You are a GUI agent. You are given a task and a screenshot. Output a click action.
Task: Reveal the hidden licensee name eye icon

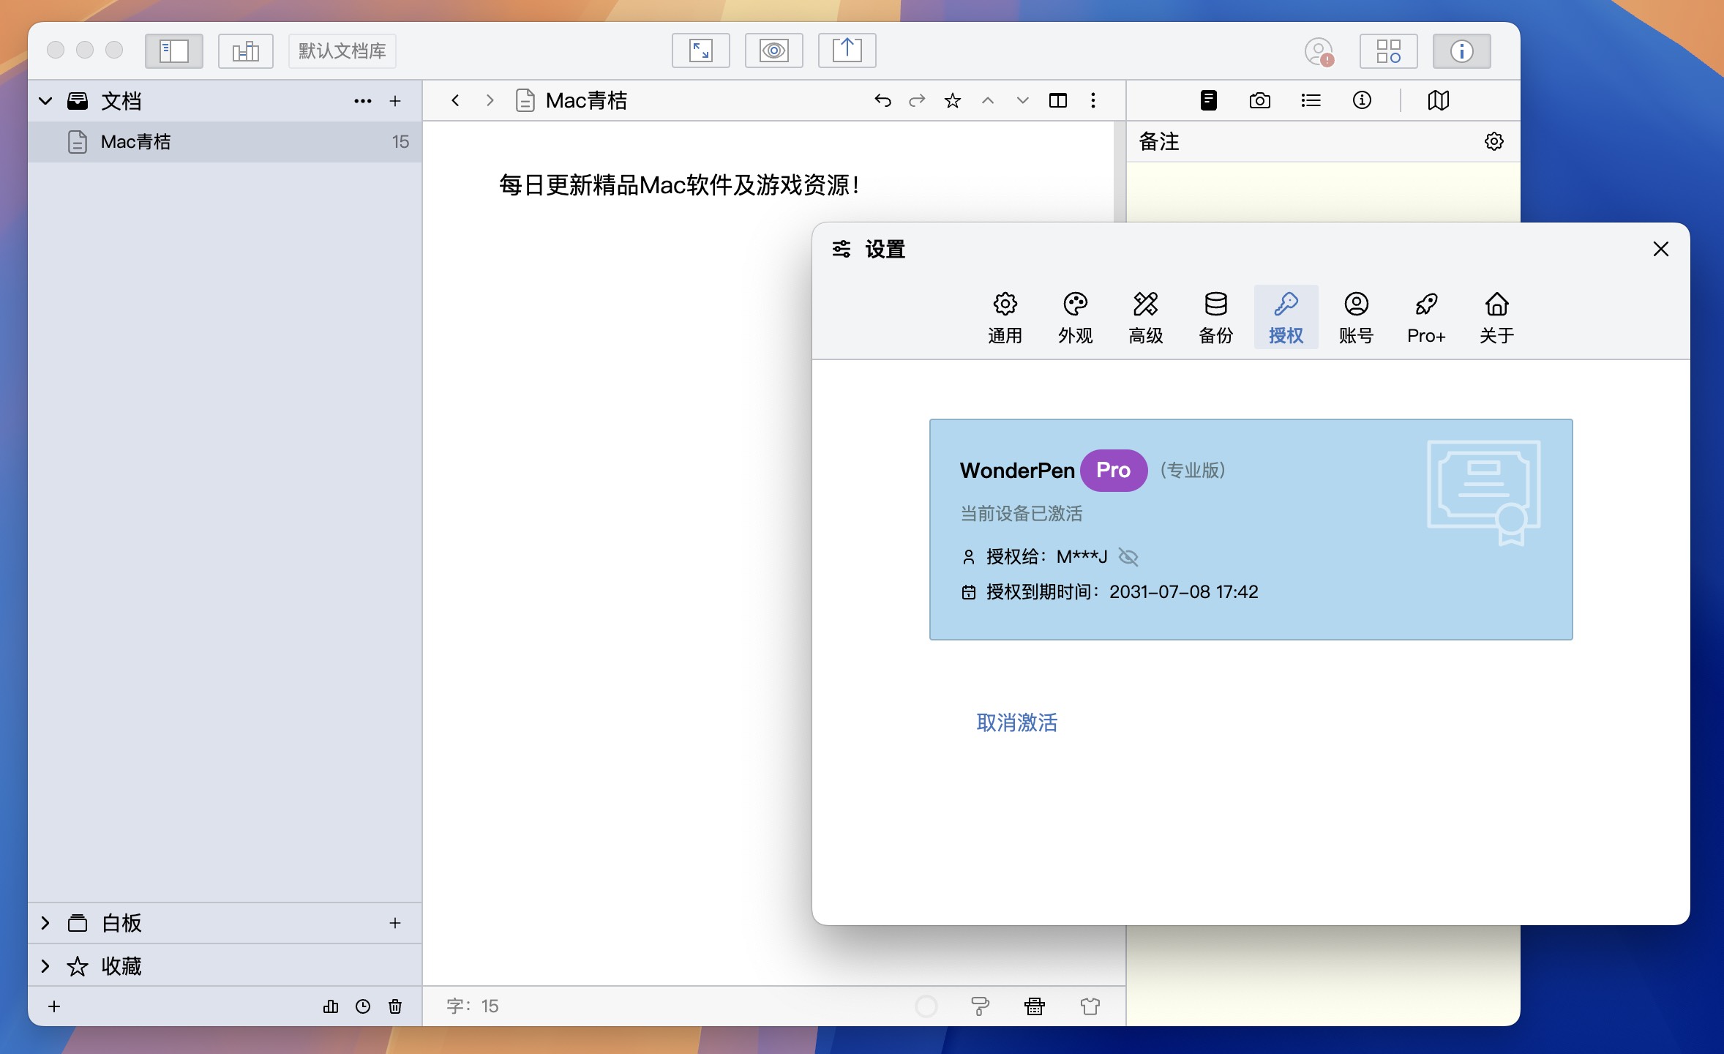(1128, 557)
